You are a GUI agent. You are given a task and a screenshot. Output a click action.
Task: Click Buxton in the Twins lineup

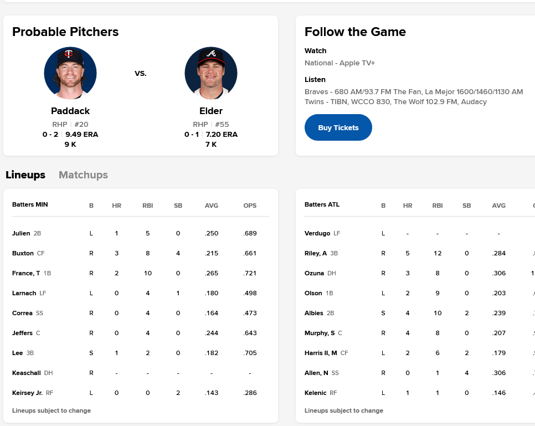point(23,253)
